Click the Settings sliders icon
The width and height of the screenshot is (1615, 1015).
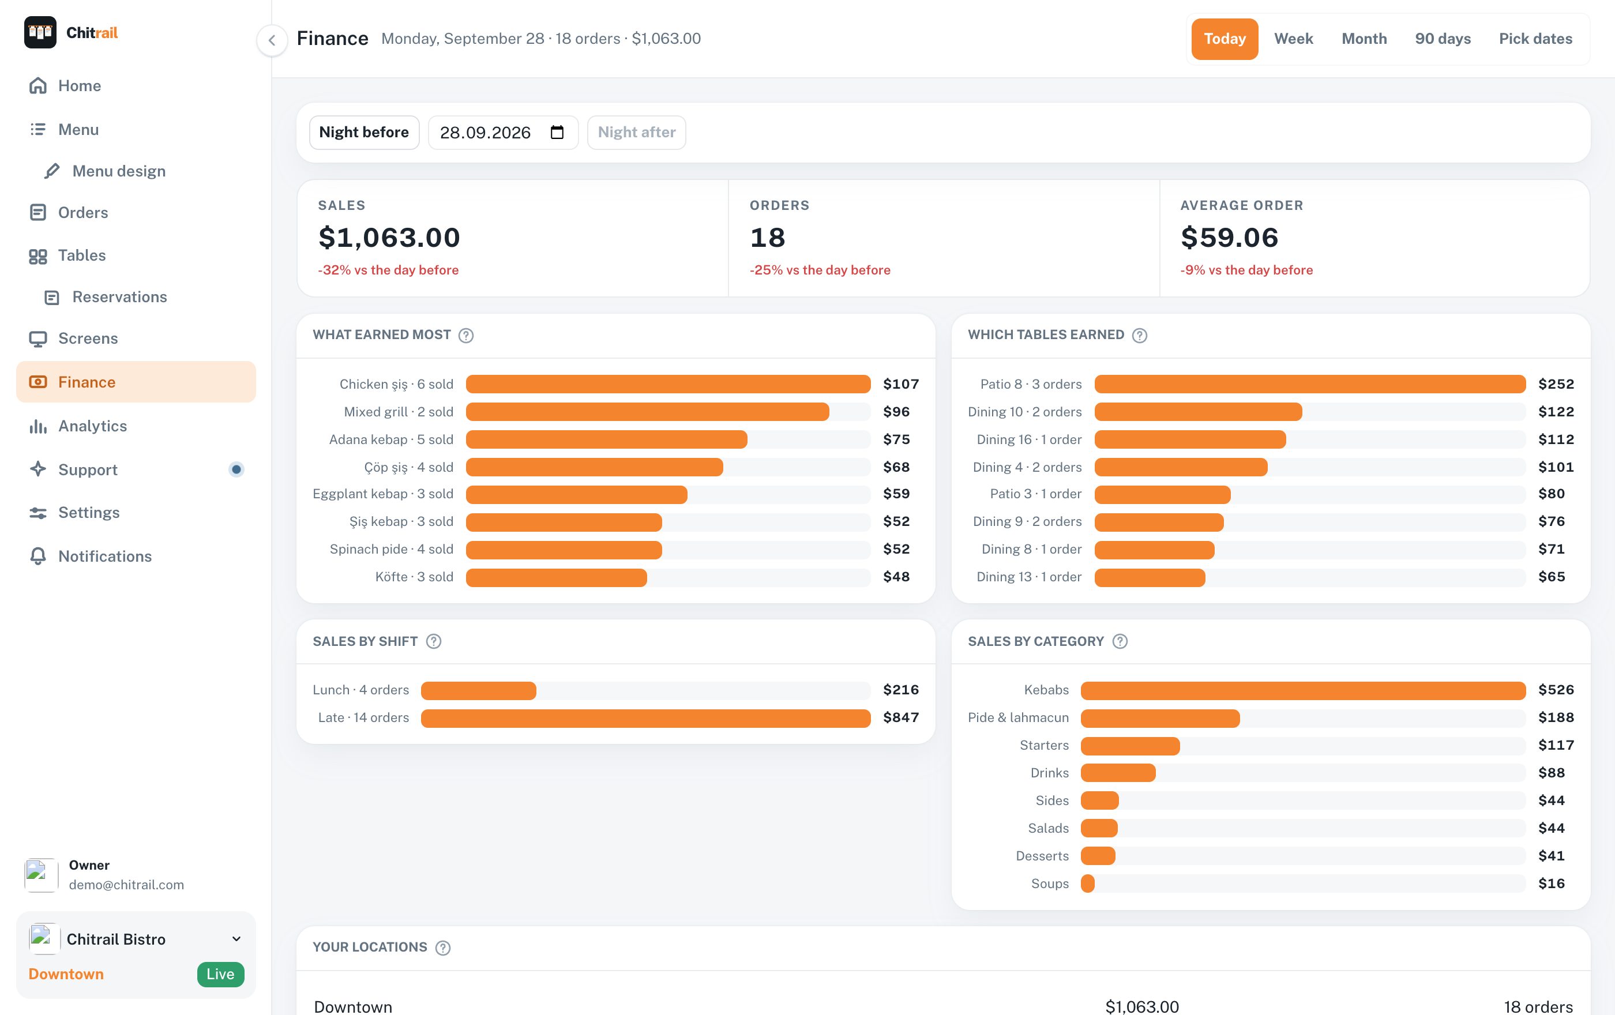(38, 513)
